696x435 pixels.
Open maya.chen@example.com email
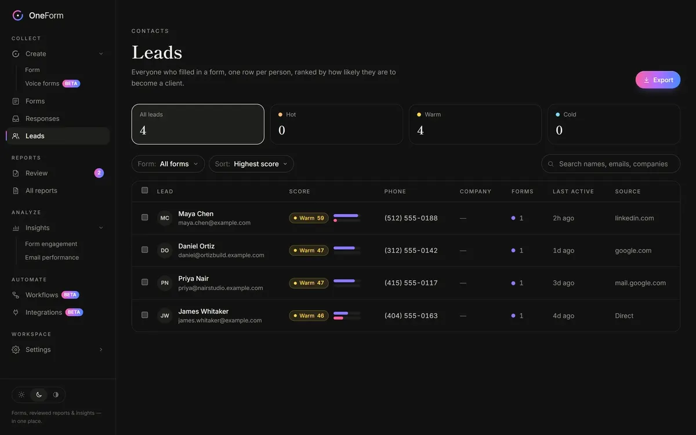click(215, 223)
